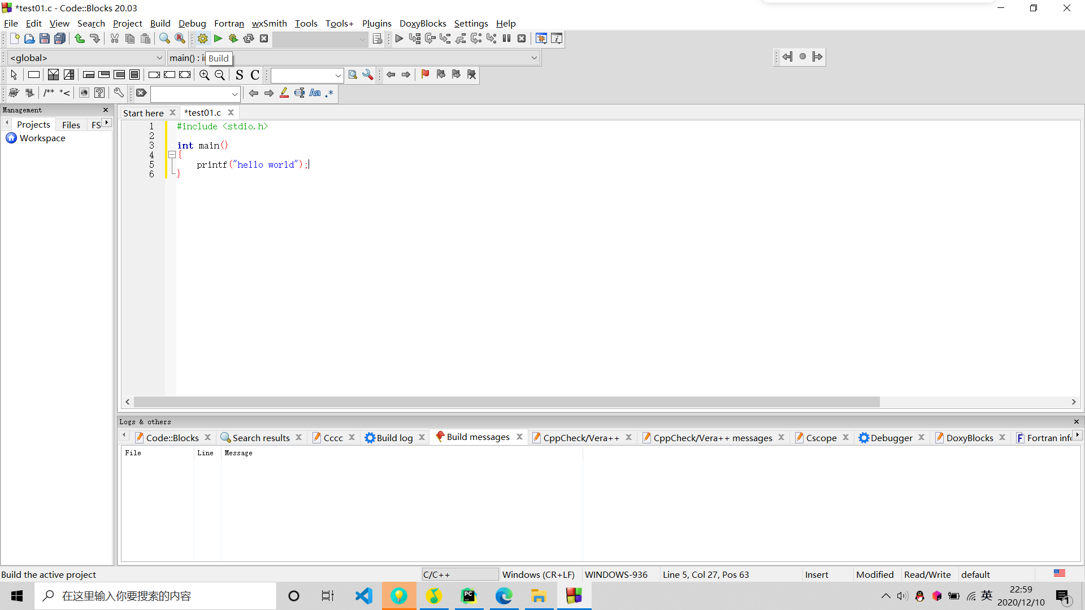
Task: Cut selection with scissors icon
Action: [x=115, y=38]
